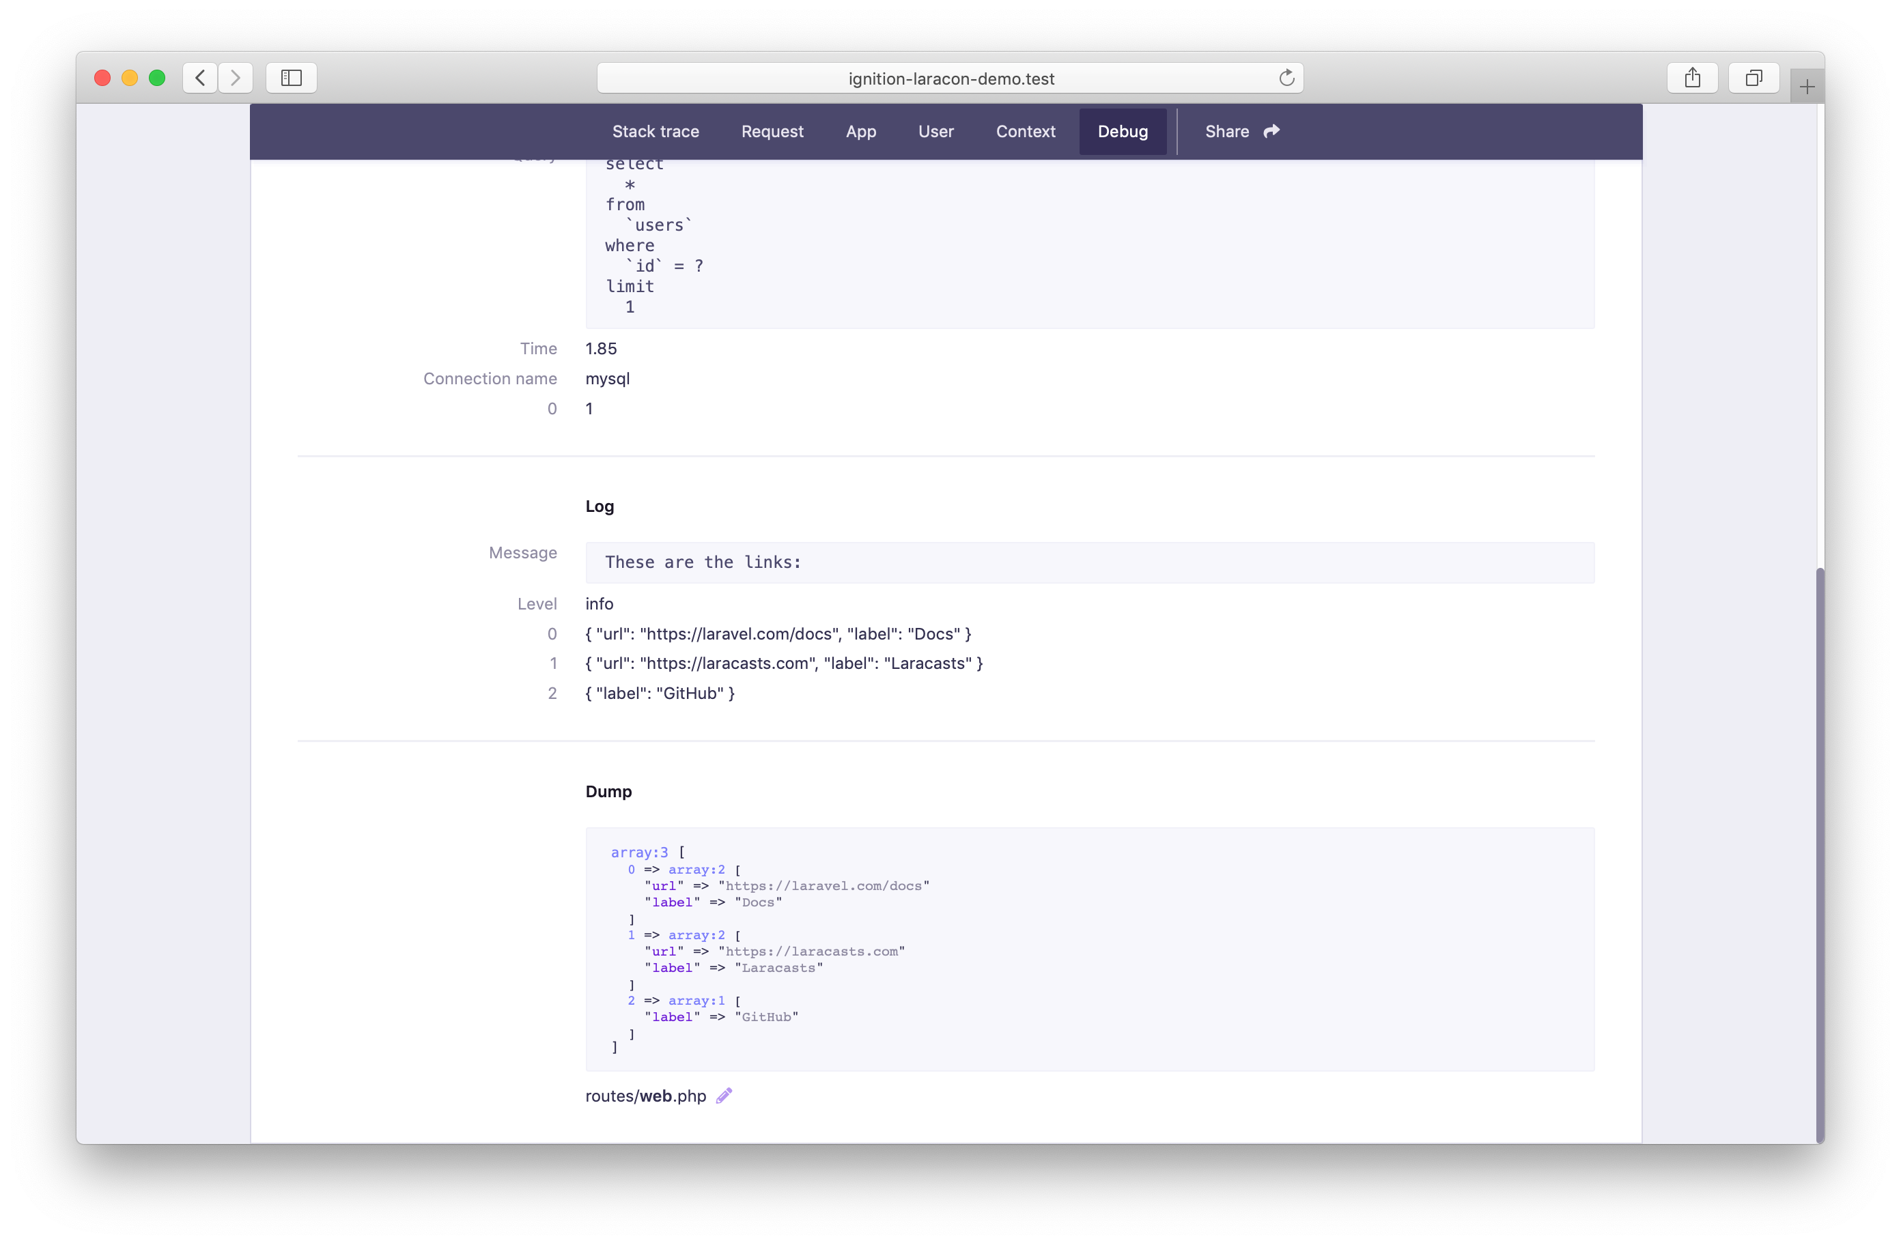Select the Debug tab
Image resolution: width=1901 pixels, height=1245 pixels.
coord(1123,131)
